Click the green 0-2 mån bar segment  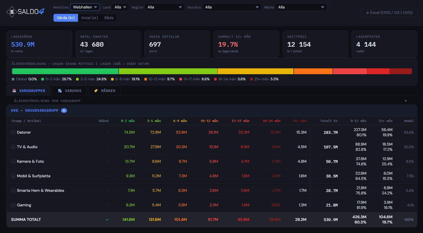tap(65, 71)
